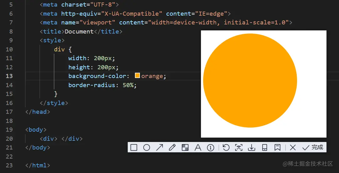
Task: Click the closing </style> tag
Action: (x=54, y=103)
